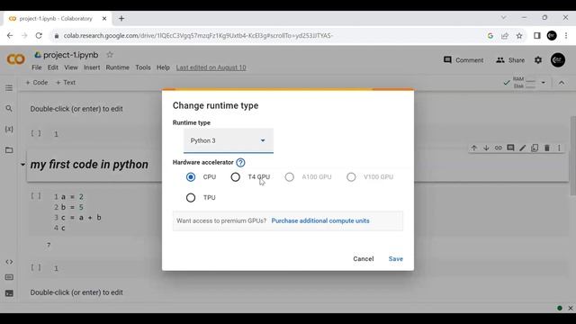
Task: Open the Colab account avatar
Action: [558, 60]
